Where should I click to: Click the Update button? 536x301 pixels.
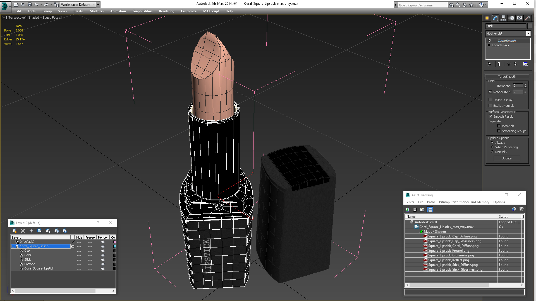(x=507, y=158)
